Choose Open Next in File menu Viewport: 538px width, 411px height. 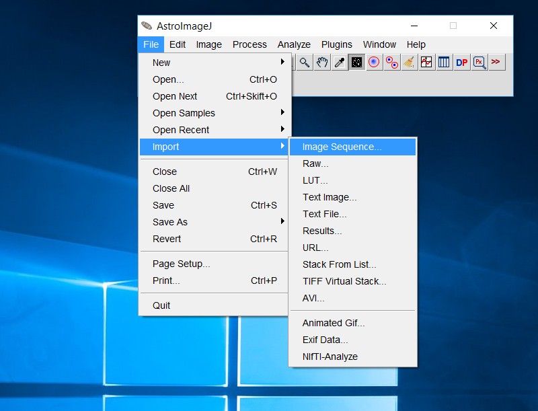point(215,96)
